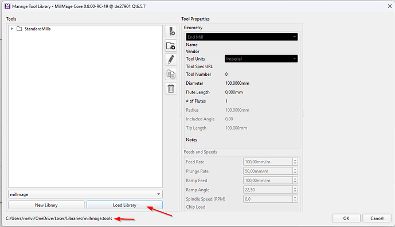Click the New Library button
Screen dimensions: 395x227
point(46,205)
